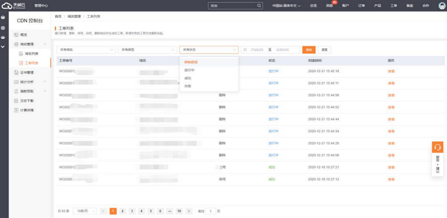Open the 10条/页 page size dropdown

pos(85,211)
